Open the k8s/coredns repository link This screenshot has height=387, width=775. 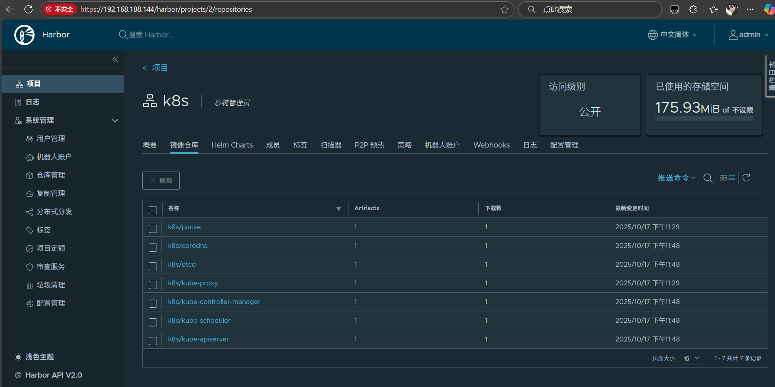(187, 246)
